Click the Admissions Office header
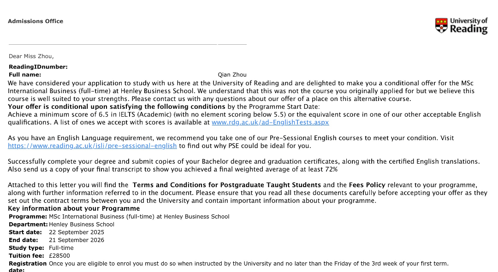The width and height of the screenshot is (498, 272). pyautogui.click(x=36, y=21)
